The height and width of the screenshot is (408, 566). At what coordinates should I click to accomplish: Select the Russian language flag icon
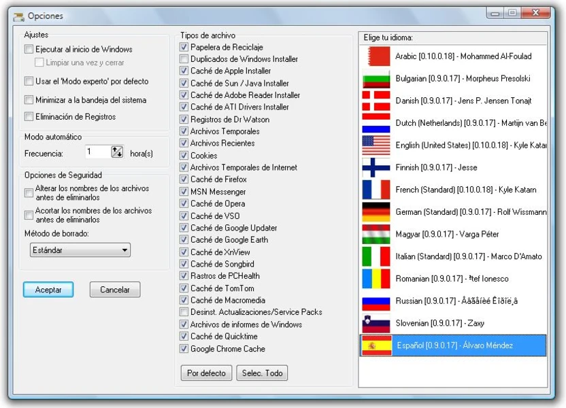point(376,302)
